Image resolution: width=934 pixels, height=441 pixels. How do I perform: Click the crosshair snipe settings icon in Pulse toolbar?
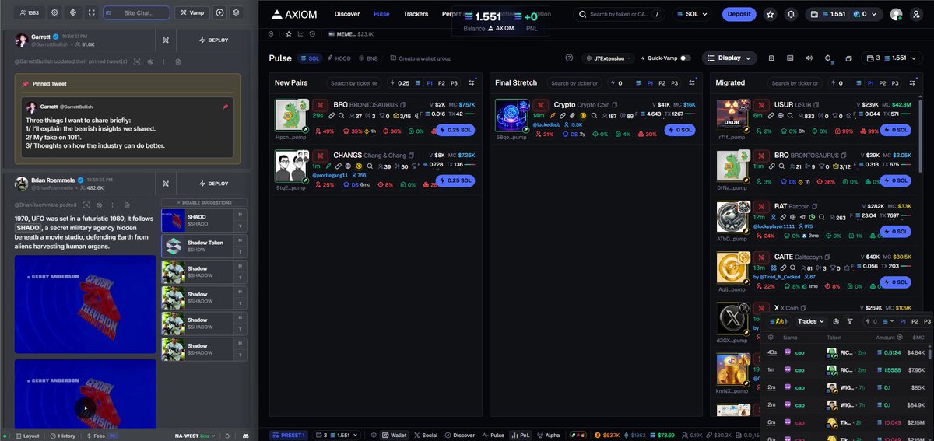(828, 58)
